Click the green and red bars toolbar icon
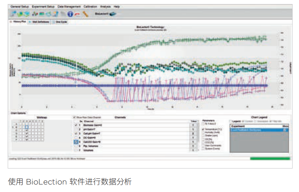Viewport: 299px width, 192px height. pos(42,14)
